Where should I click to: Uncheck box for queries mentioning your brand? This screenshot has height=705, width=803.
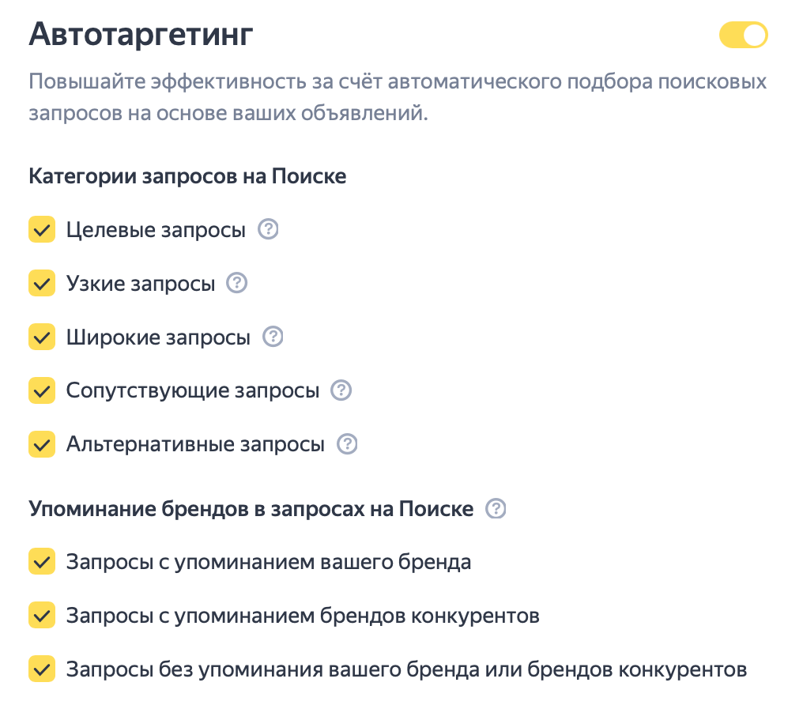coord(42,562)
